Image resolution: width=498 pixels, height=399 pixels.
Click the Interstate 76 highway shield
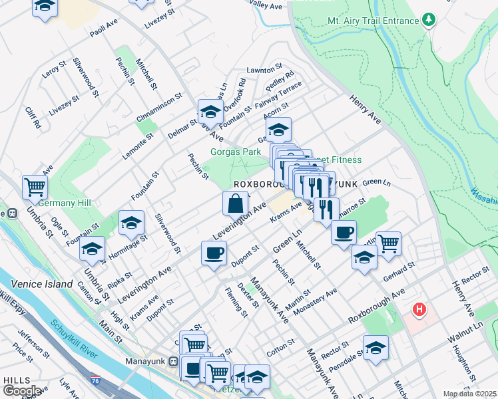click(x=95, y=380)
